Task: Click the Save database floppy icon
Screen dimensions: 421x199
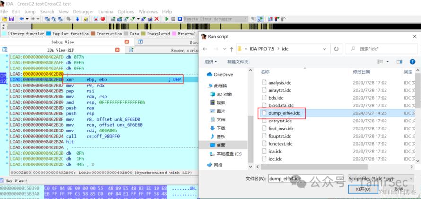Action: pos(11,19)
